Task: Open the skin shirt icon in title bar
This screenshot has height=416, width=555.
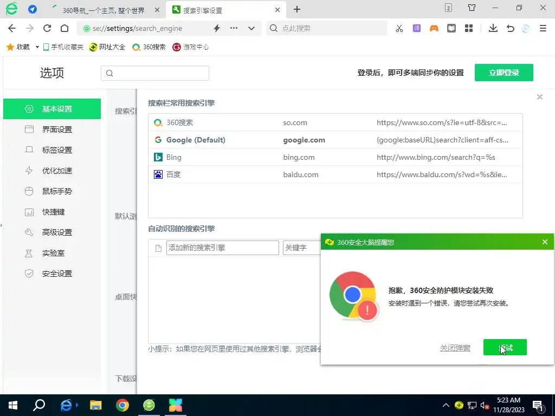Action: pyautogui.click(x=472, y=8)
